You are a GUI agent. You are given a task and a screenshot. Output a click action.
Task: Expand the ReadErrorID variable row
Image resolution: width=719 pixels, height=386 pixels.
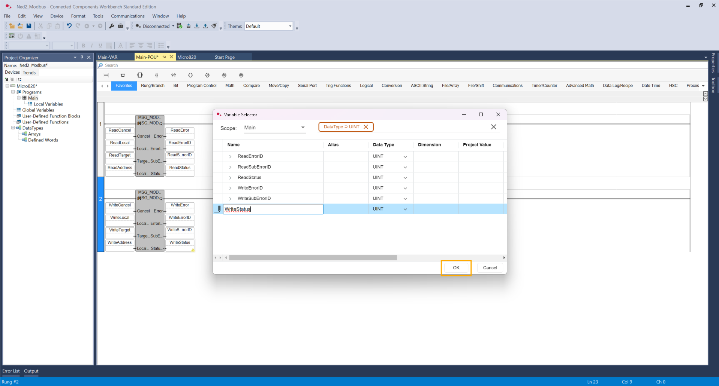(230, 156)
